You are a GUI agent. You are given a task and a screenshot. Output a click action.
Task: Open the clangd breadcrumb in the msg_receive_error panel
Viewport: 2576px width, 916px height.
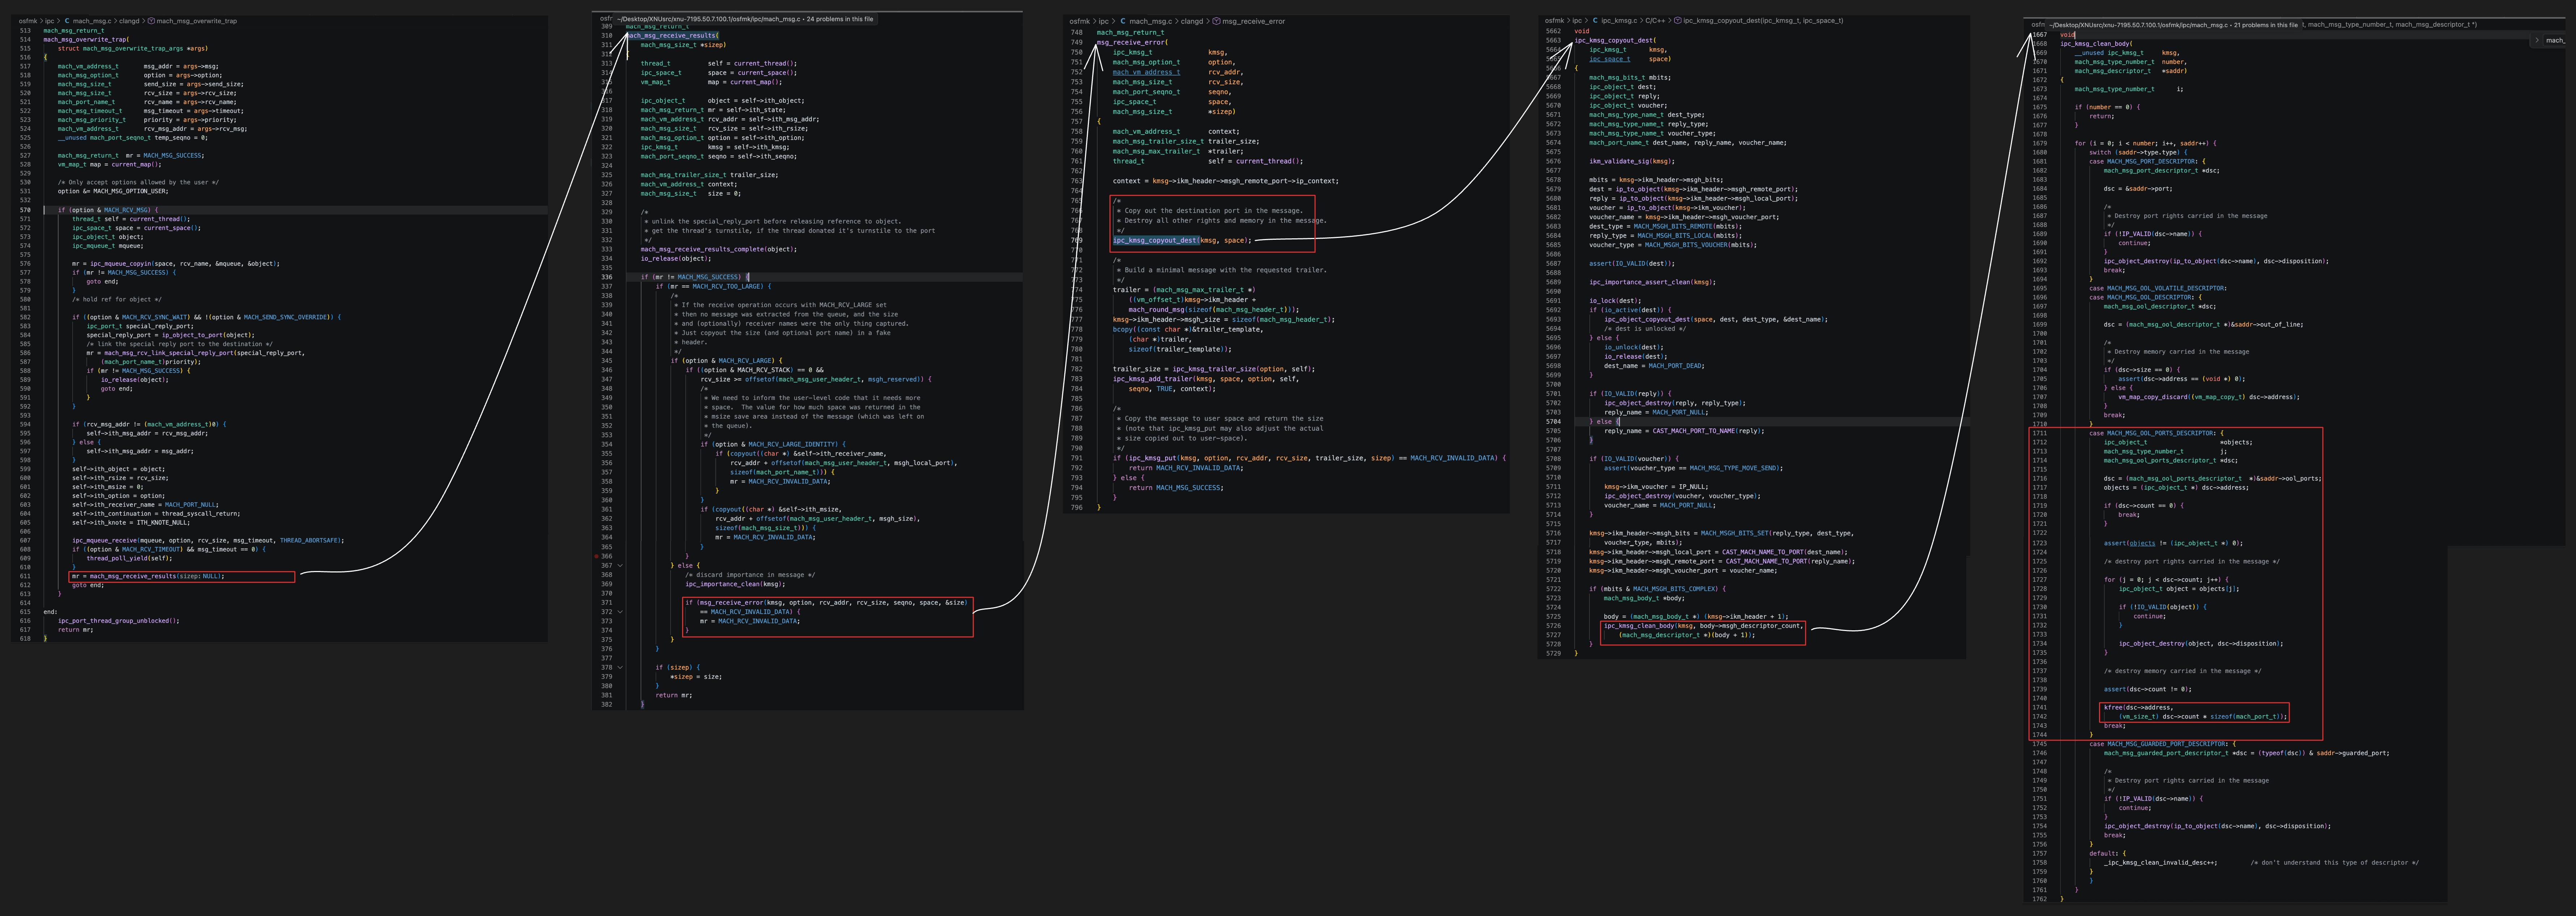pos(1192,21)
